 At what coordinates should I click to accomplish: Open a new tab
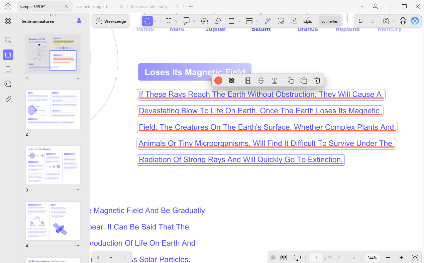coord(191,7)
